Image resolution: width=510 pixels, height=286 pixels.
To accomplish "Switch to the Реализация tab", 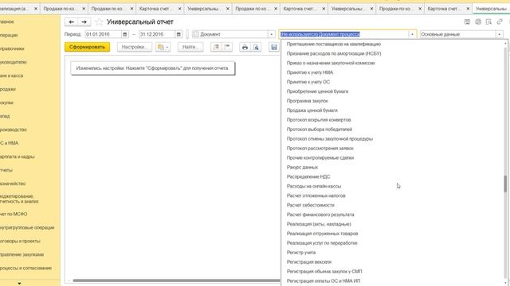I will (x=15, y=9).
